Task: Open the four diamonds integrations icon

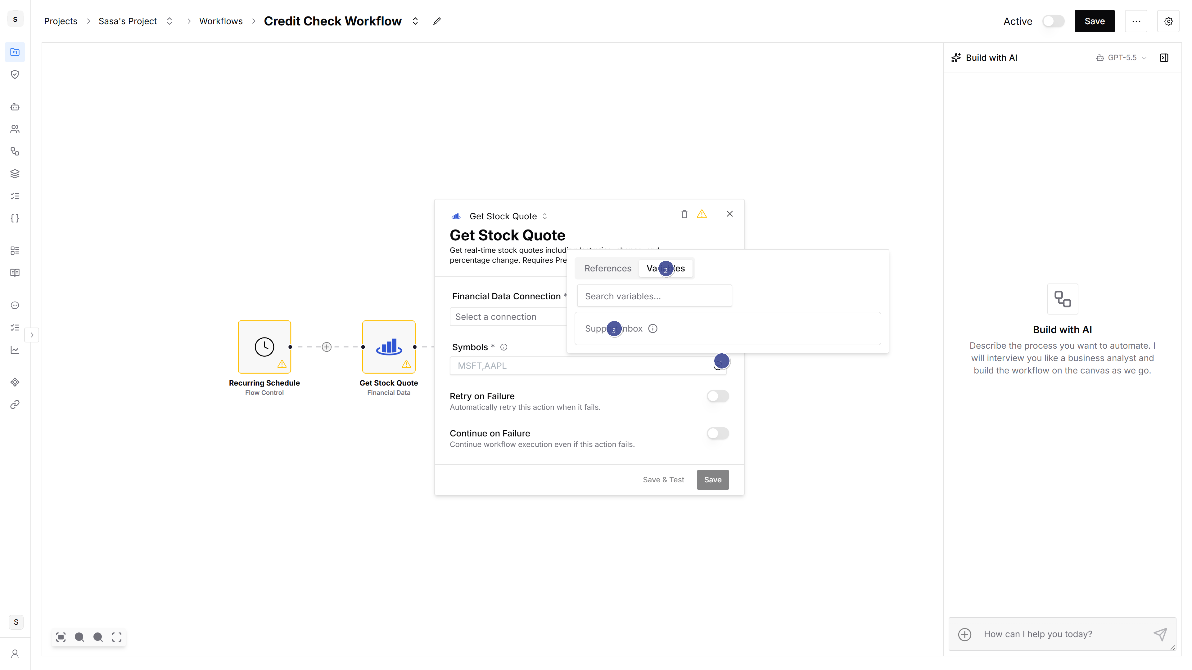Action: coord(15,382)
